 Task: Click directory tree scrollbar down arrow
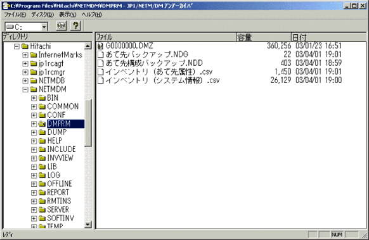pos(87,225)
